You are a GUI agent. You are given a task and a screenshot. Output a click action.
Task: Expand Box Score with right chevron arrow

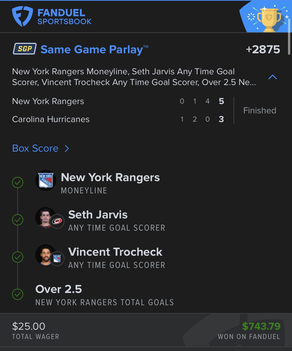[67, 149]
